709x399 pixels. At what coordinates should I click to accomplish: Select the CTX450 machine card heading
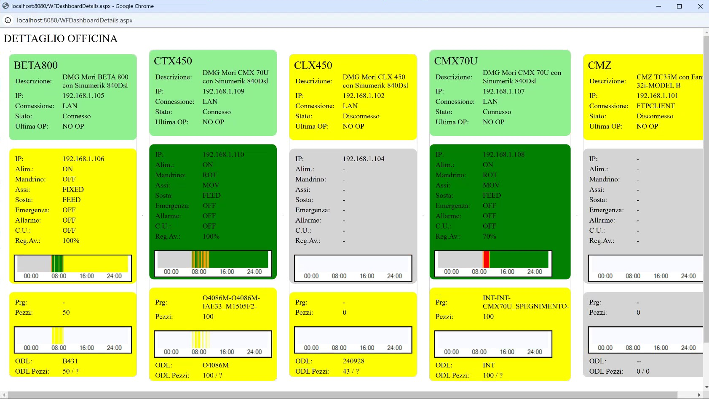coord(173,61)
